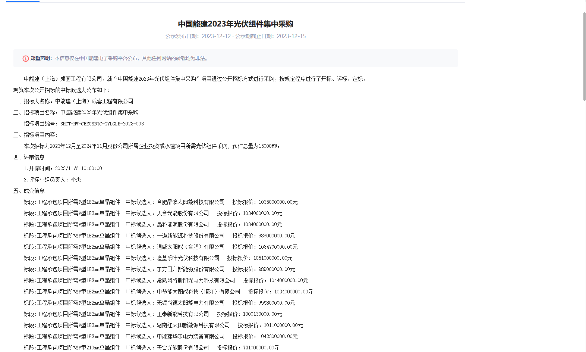586x352 pixels.
Task: Click bidder 通威太阳能（合肥）有限公司
Action: click(190, 247)
